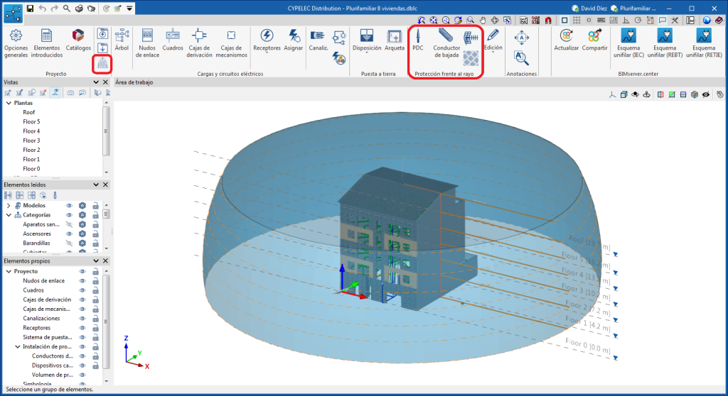Screen dimensions: 728x396
Task: Click the red magnet snap icon
Action: point(548,21)
